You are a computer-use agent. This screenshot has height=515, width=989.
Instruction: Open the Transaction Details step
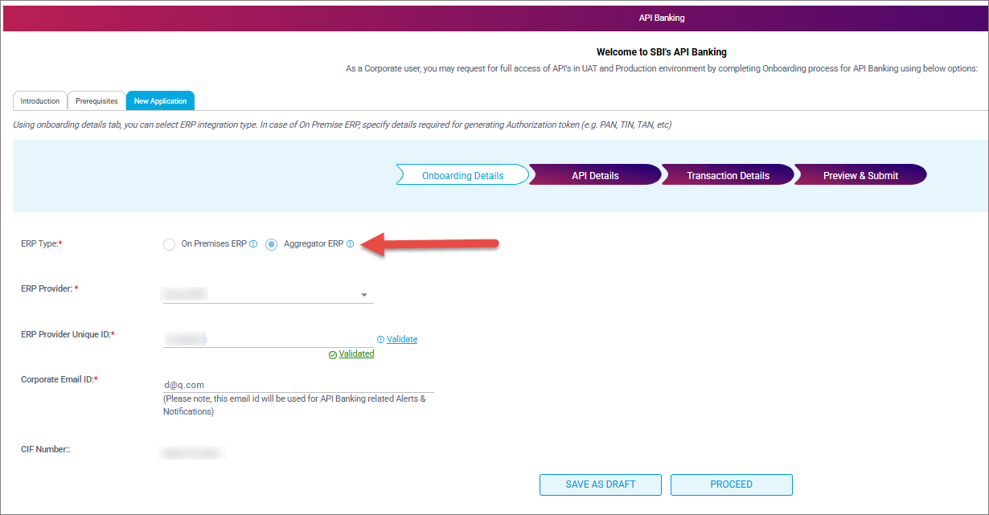[728, 175]
